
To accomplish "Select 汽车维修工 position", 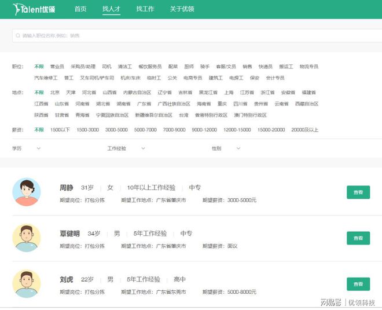I will click(46, 78).
